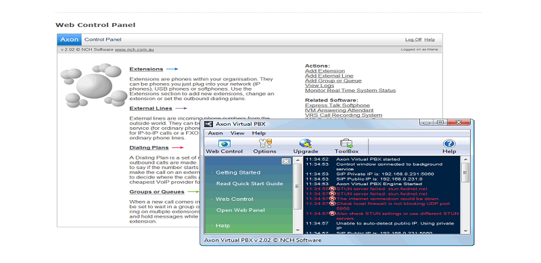Click the log scrollbar down arrow
The height and width of the screenshot is (263, 541).
(465, 231)
